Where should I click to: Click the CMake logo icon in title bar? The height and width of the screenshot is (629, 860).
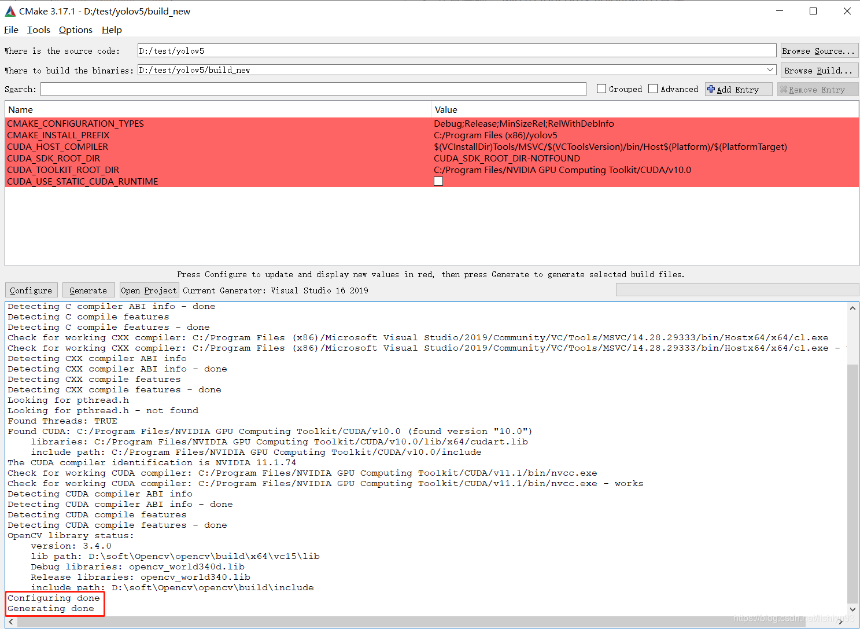(10, 11)
